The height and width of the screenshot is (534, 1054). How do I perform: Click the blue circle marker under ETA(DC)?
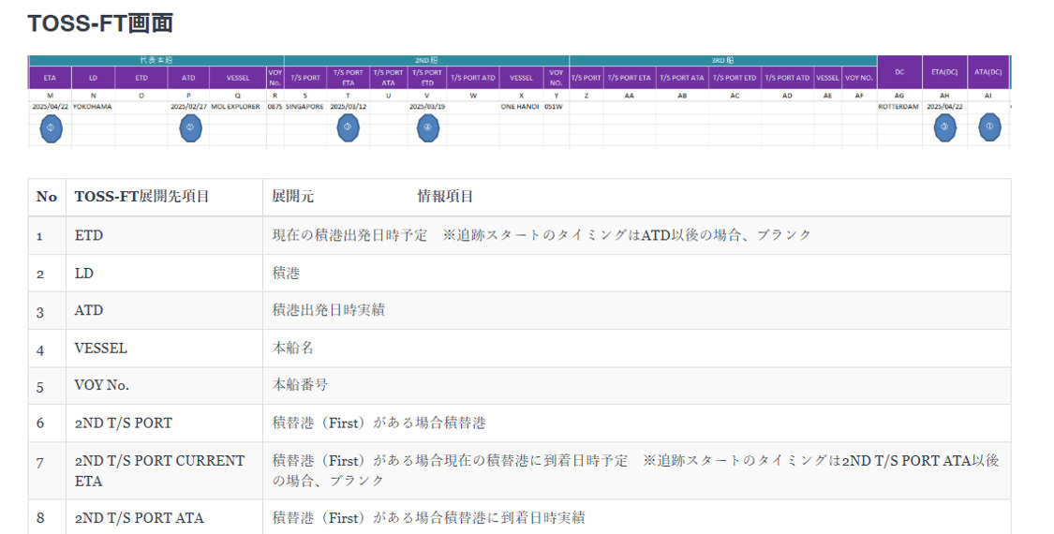pos(945,128)
